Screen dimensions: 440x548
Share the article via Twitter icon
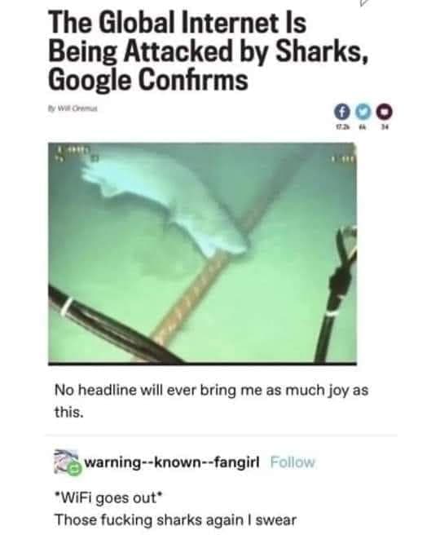(364, 112)
